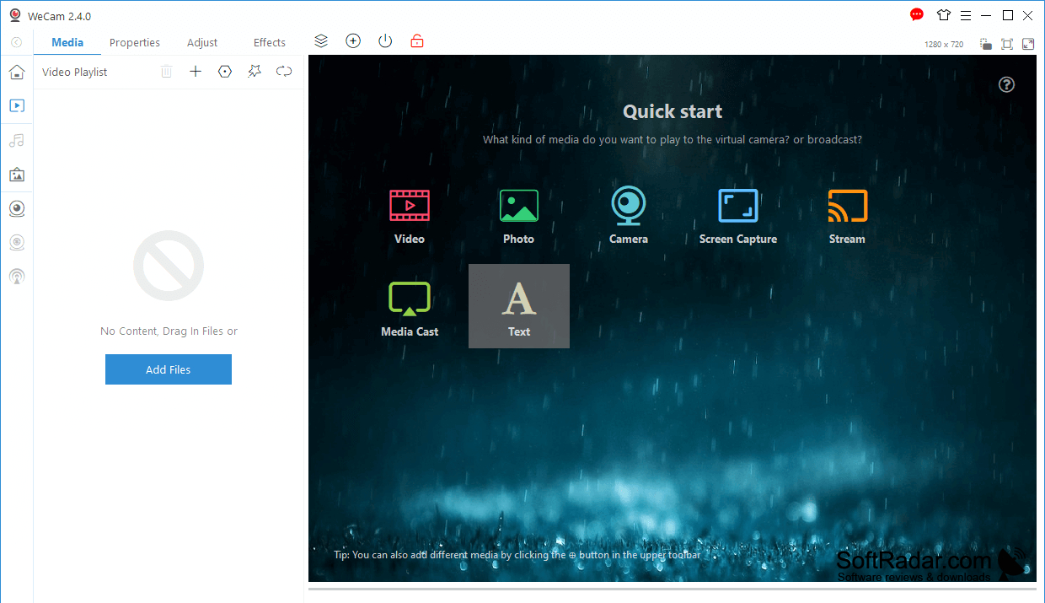This screenshot has width=1045, height=603.
Task: Open the Media Cast option
Action: click(410, 308)
